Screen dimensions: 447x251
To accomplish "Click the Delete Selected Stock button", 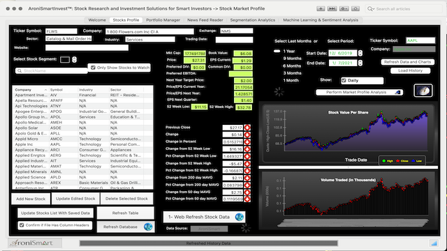I will pos(126,199).
